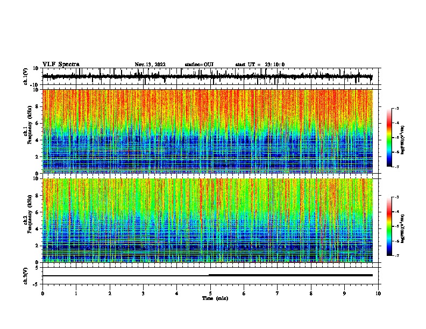426x329 pixels.
Task: Click the log(PSD) label beside ch.1 colorbar
Action: [402, 140]
